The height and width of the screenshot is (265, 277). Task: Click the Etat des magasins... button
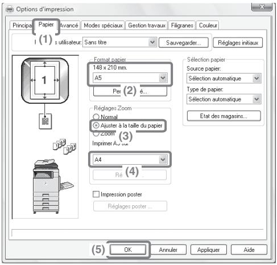(x=224, y=116)
